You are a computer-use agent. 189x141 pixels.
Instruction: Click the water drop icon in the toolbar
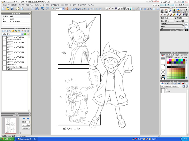tap(130, 9)
